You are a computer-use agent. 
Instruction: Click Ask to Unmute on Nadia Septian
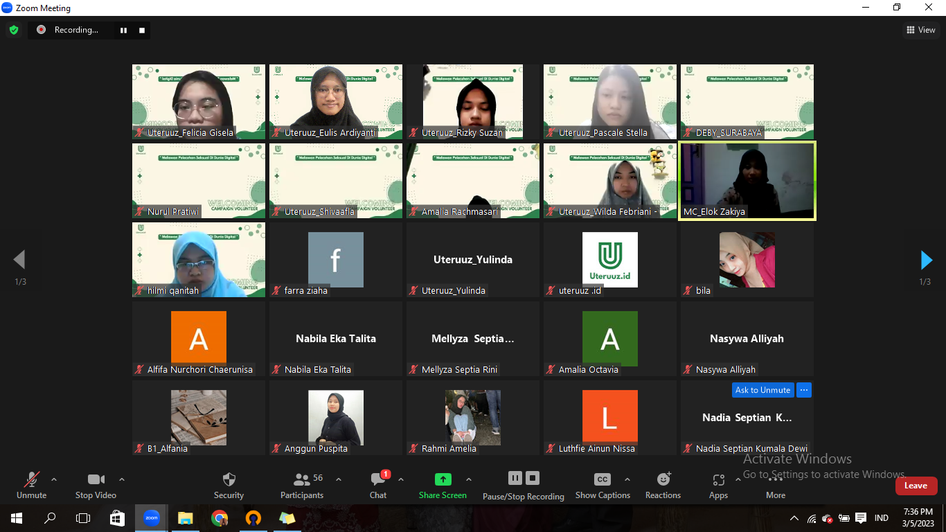[x=762, y=390]
